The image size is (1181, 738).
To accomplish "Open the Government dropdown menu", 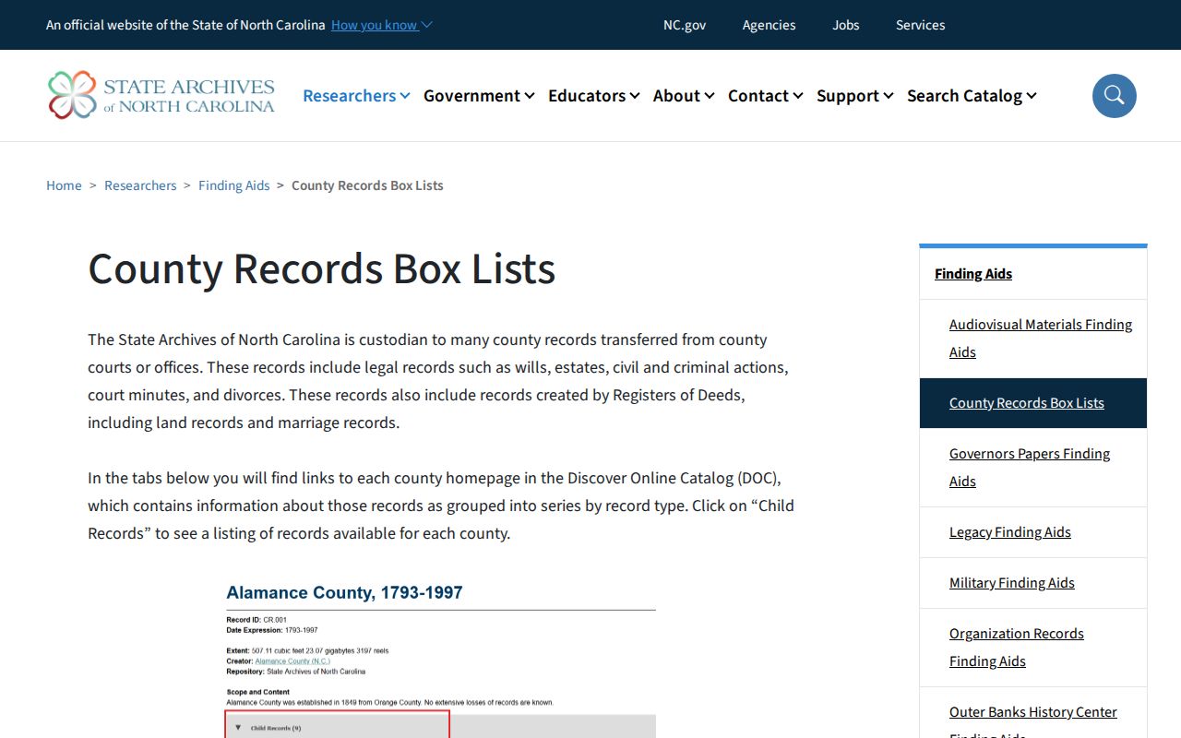I will pyautogui.click(x=479, y=96).
